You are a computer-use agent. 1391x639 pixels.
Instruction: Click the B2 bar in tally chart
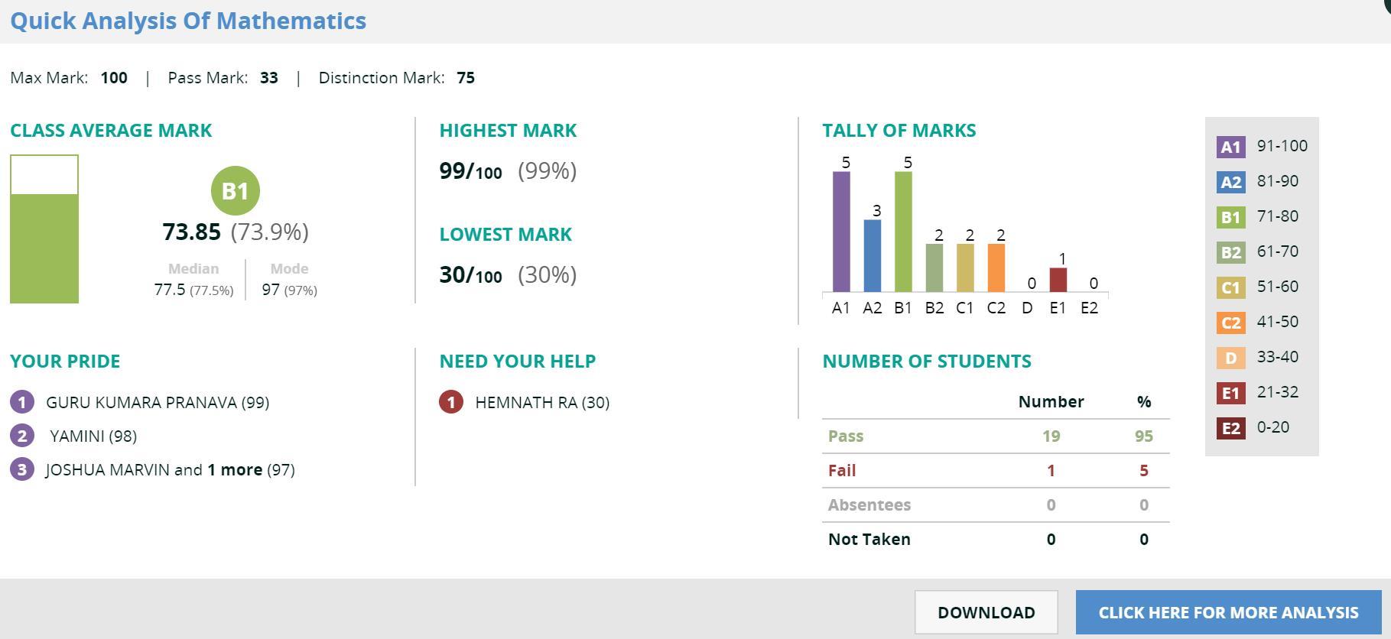coord(934,268)
